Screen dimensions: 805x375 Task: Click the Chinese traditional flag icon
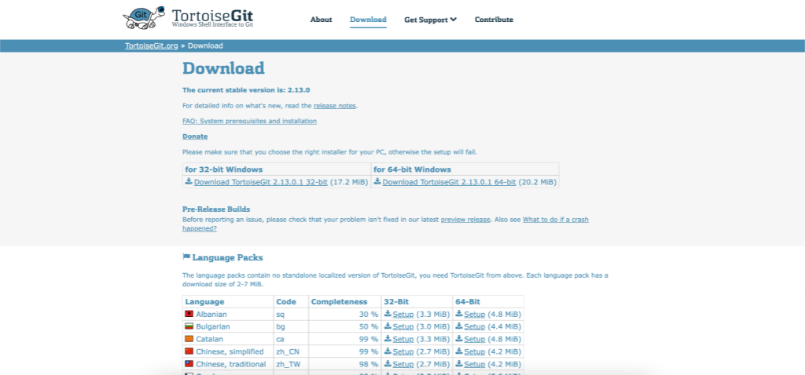coord(189,365)
